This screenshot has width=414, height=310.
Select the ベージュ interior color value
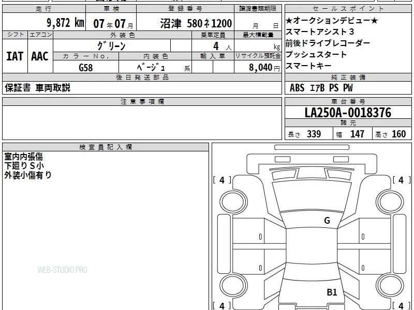pos(151,68)
